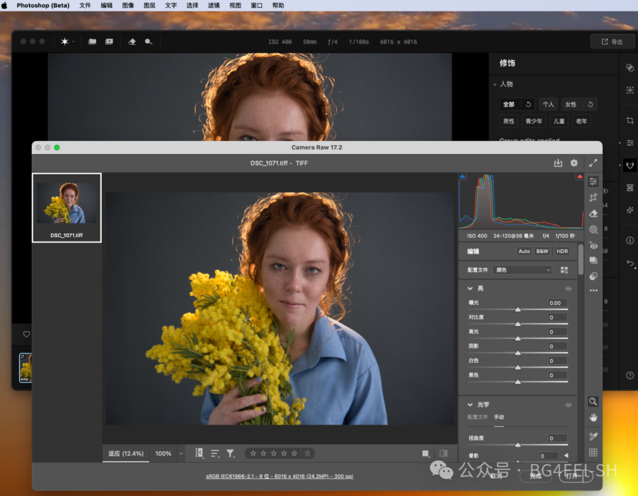Click the 黑色 slider handle
The image size is (638, 496).
[x=518, y=382]
